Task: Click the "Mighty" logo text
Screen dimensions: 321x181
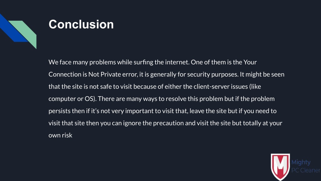Action: click(301, 162)
